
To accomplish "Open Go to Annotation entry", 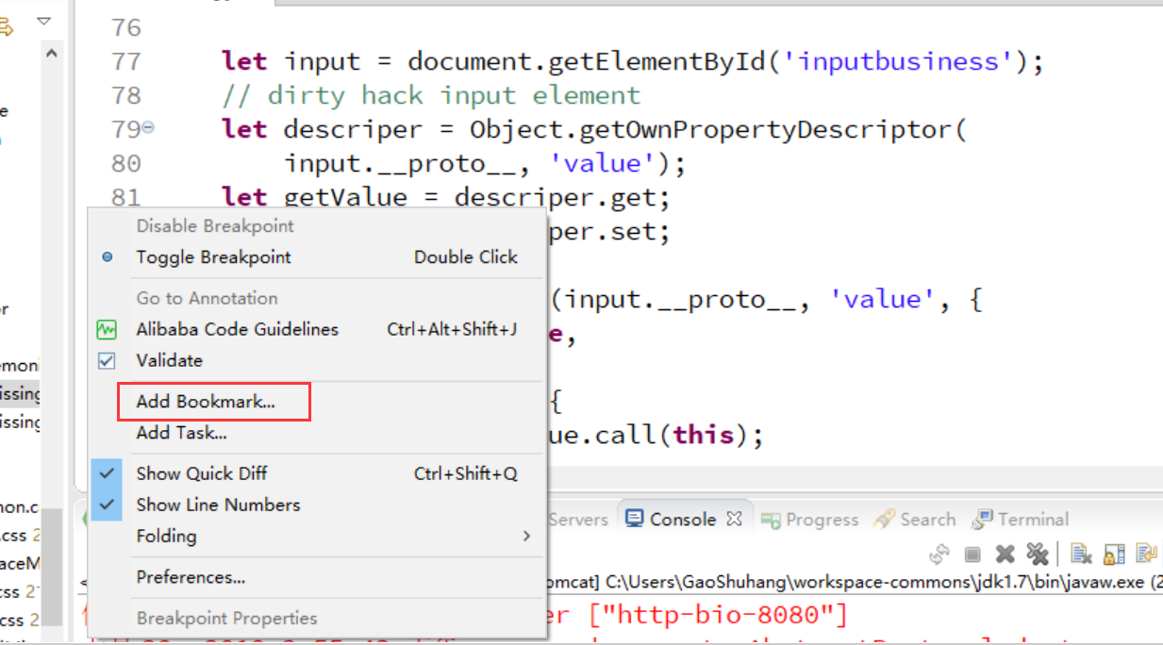I will click(x=207, y=298).
